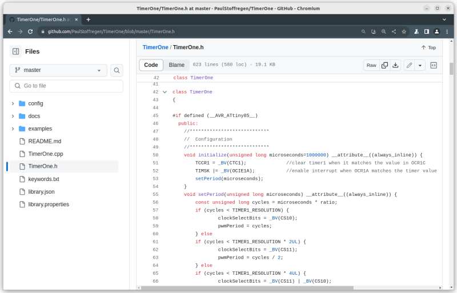The image size is (457, 293).
Task: Click line number 50
Action: pyautogui.click(x=155, y=155)
